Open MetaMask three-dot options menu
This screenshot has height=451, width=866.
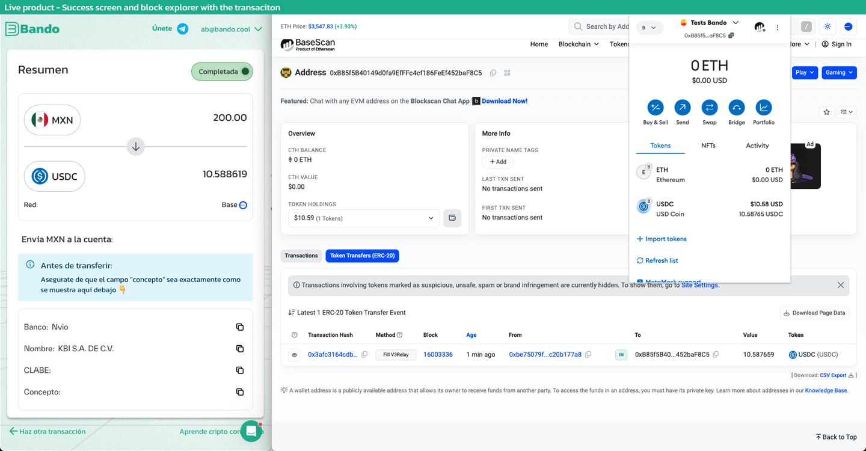[x=778, y=28]
